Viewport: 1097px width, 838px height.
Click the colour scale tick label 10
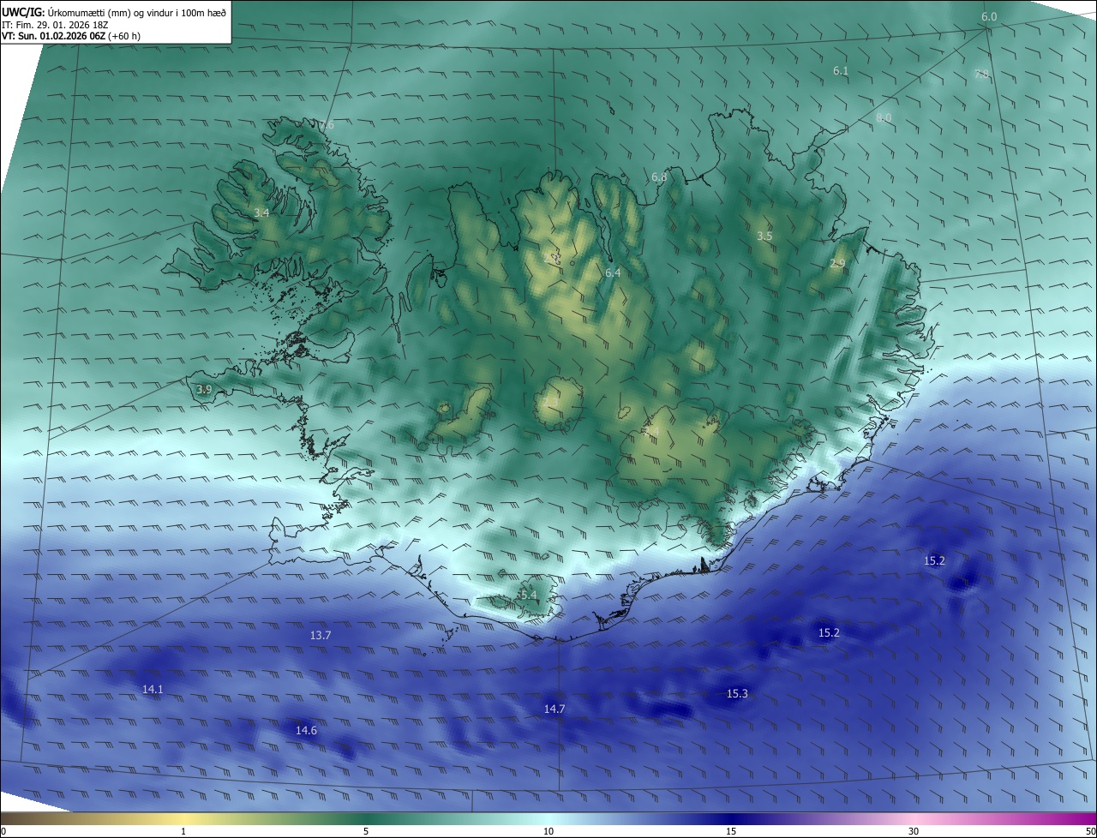click(548, 831)
